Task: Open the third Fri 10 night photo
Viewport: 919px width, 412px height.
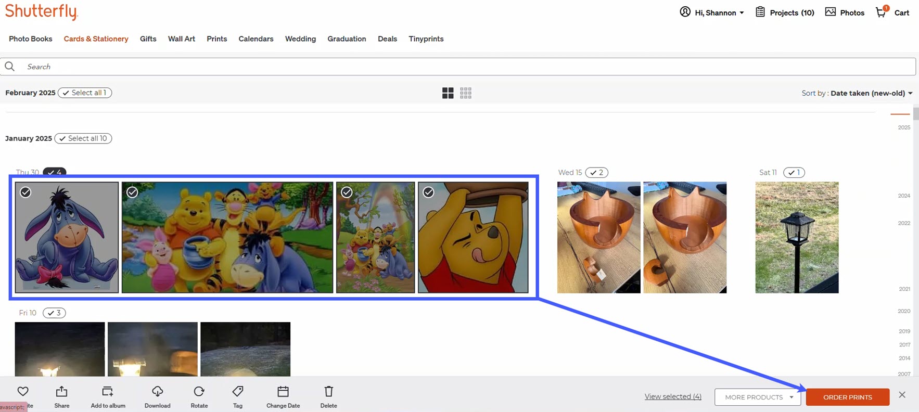Action: point(246,349)
